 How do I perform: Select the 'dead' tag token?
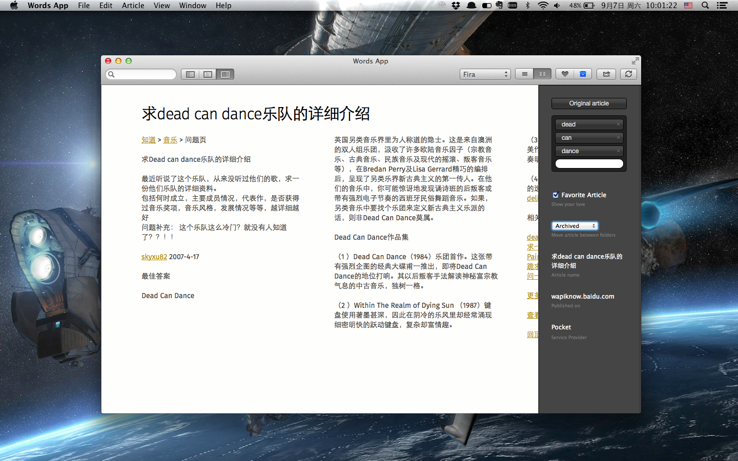[589, 124]
